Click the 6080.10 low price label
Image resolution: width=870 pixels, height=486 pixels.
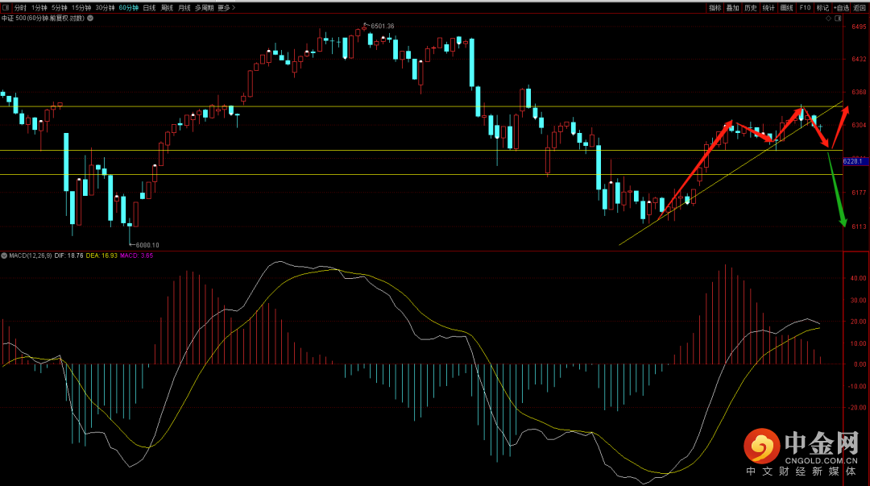click(x=147, y=245)
